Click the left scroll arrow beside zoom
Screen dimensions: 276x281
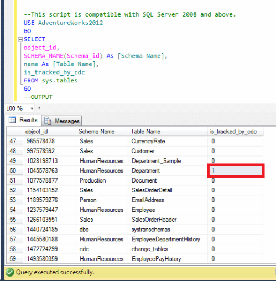(39, 108)
